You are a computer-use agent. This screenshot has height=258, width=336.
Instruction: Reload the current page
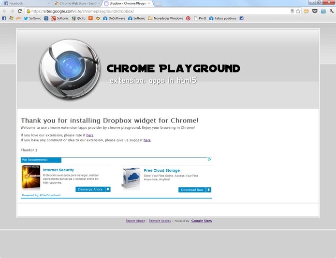20,11
